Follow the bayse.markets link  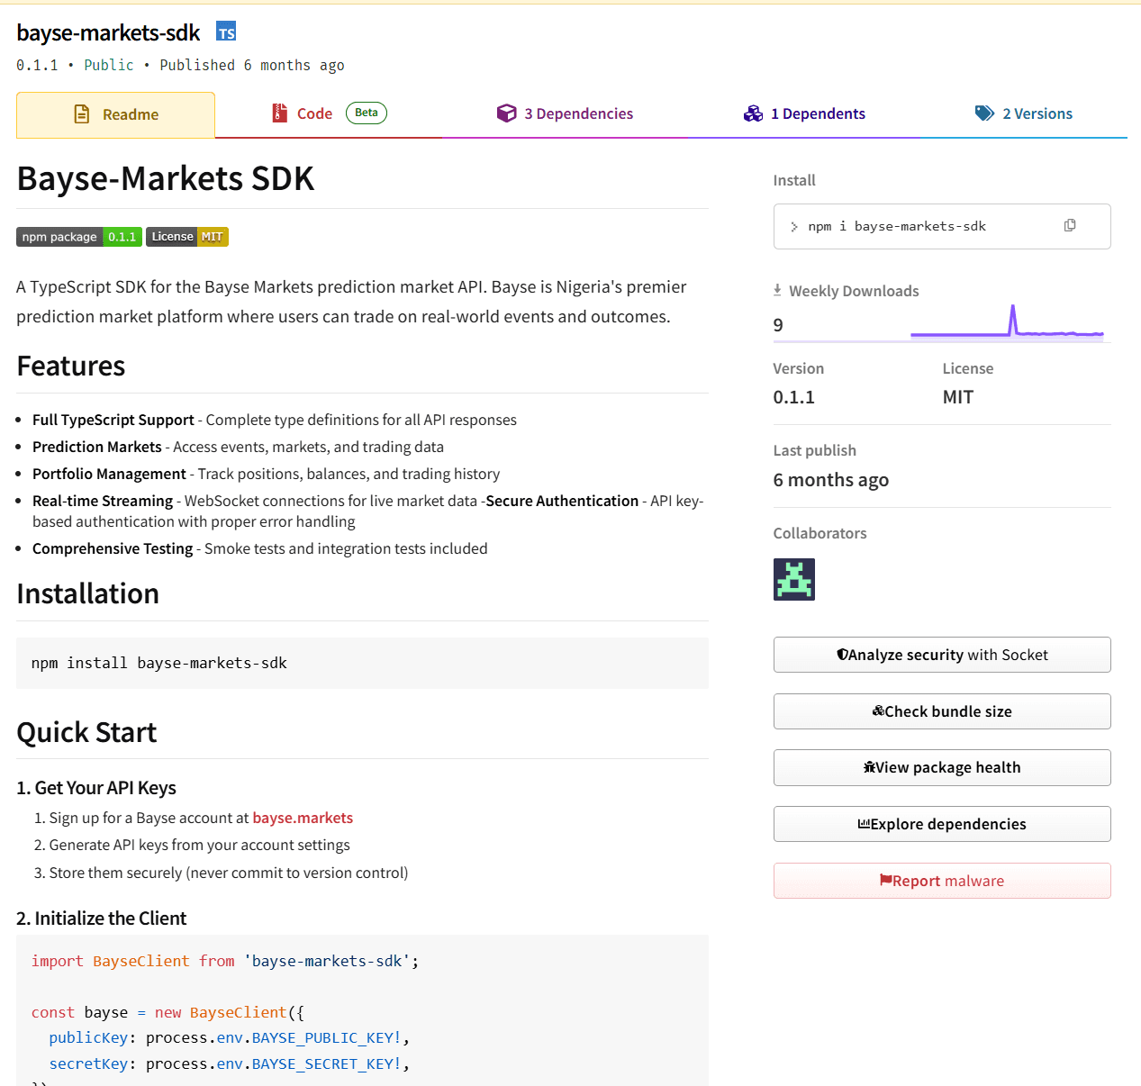point(303,818)
